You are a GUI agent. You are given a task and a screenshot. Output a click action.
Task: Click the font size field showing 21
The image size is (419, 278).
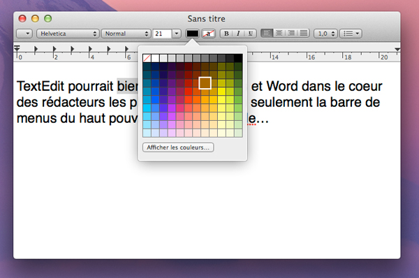coord(163,34)
